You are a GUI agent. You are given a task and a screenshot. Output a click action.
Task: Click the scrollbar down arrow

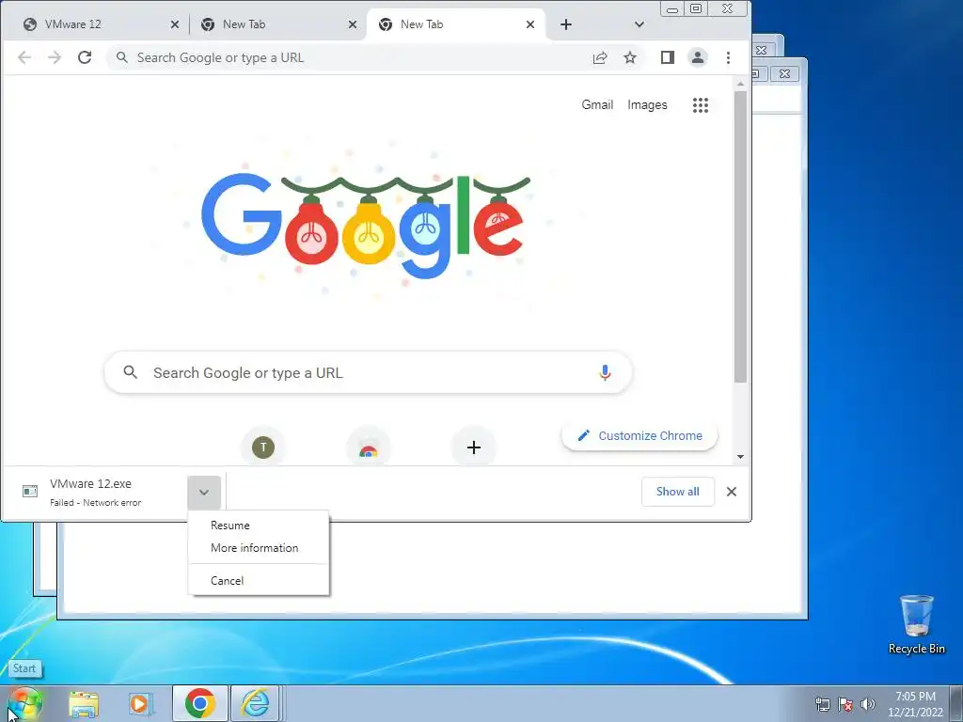pos(741,457)
